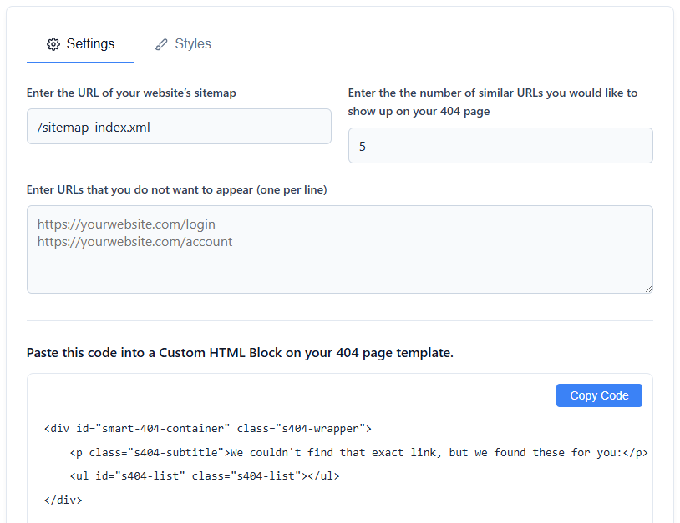
Task: Open the Settings tab
Action: point(81,44)
